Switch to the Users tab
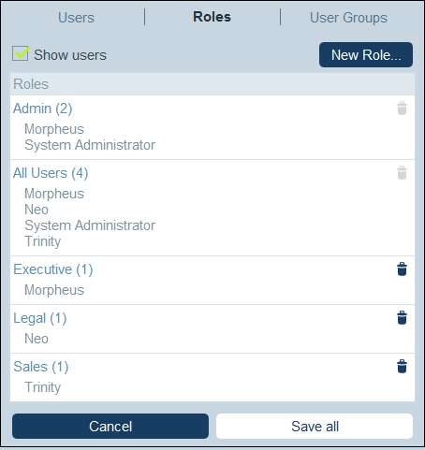Screen dimensions: 425x450 (x=76, y=18)
